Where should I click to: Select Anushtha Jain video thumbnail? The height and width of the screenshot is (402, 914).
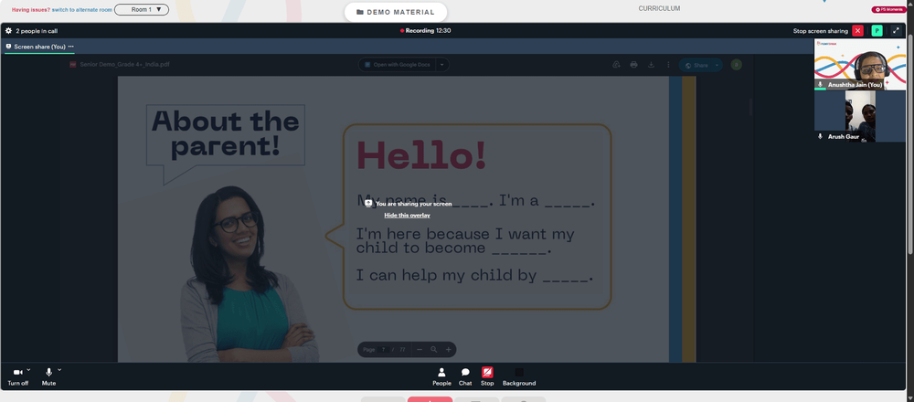[x=860, y=65]
